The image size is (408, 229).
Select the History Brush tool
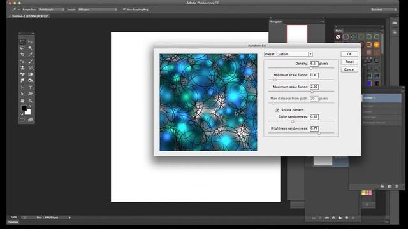(30, 68)
